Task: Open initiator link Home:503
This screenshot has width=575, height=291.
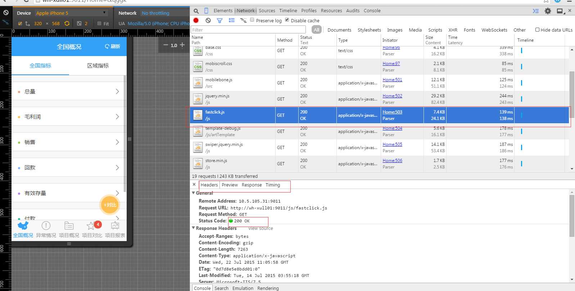Action: coord(392,112)
